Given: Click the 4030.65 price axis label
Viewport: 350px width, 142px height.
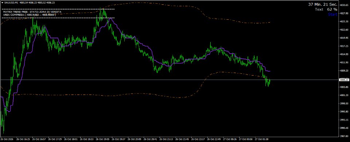Looking at the screenshot, I should [344, 5].
